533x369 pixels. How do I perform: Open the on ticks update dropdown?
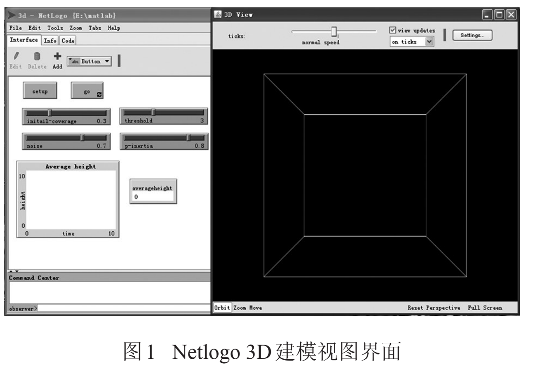click(411, 42)
